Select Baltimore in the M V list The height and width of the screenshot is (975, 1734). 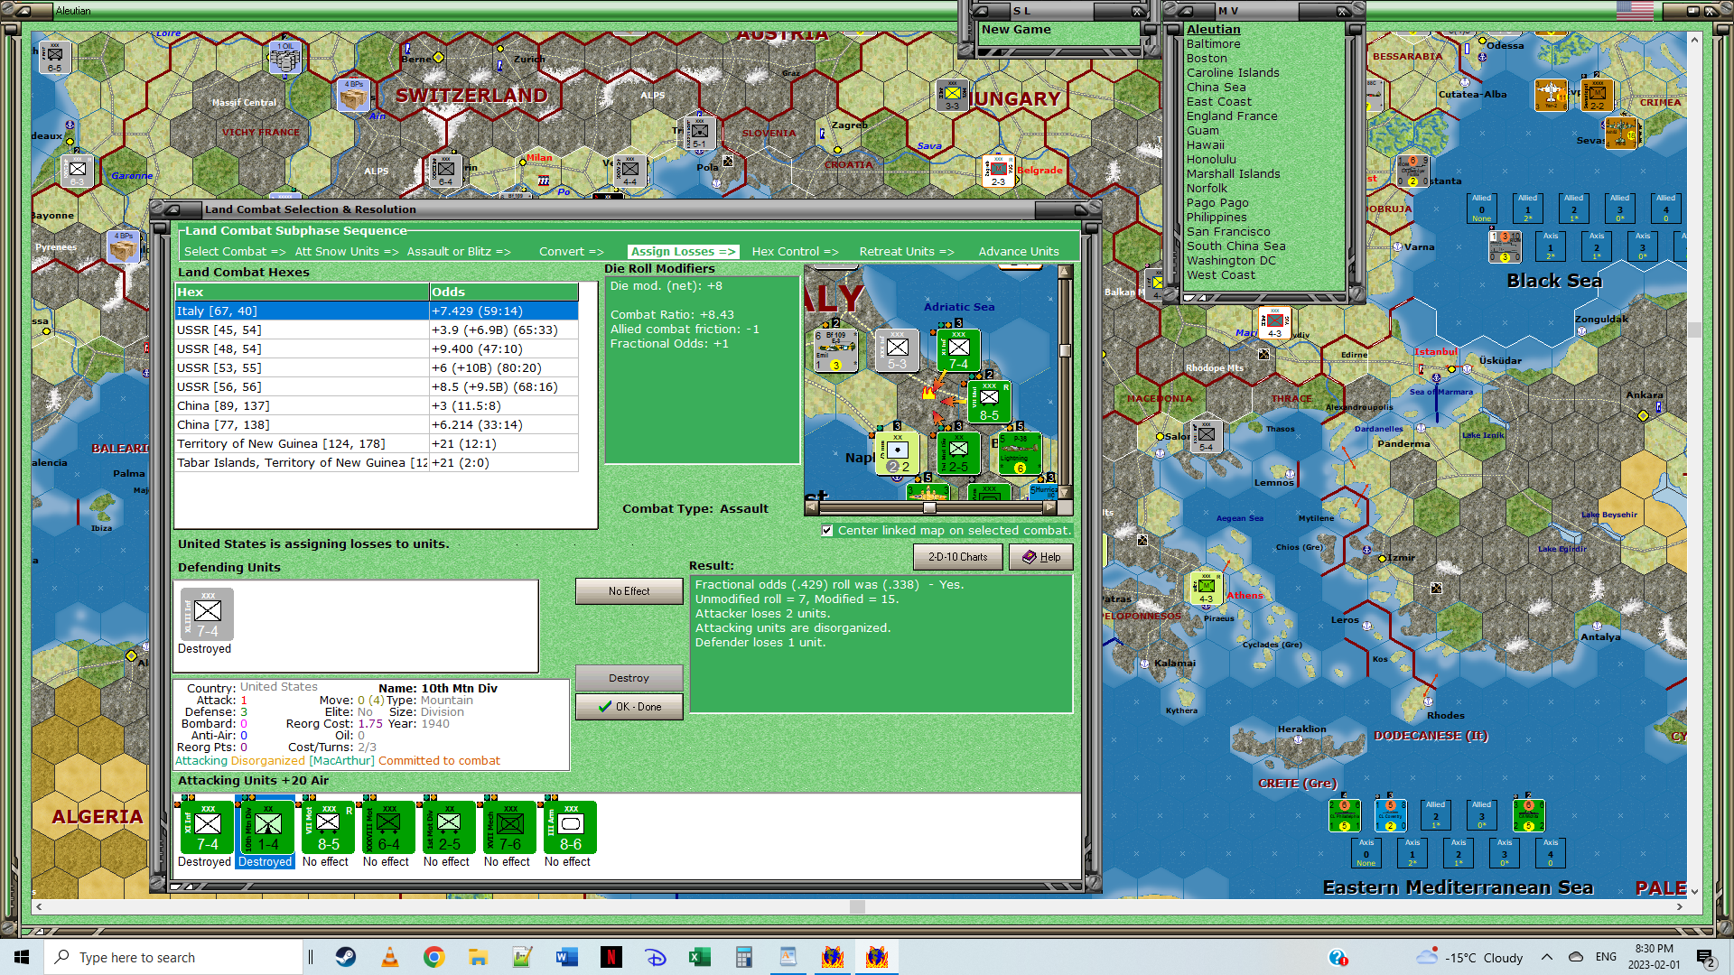pyautogui.click(x=1213, y=43)
